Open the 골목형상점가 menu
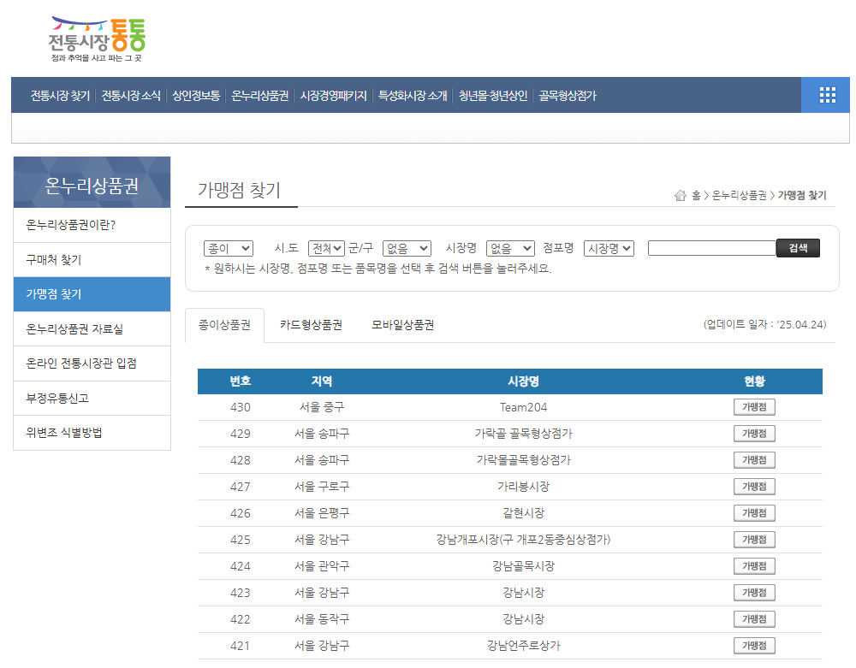This screenshot has width=856, height=668. [x=567, y=96]
